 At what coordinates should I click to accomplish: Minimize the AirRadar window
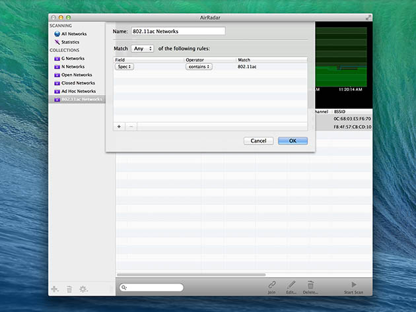point(61,18)
